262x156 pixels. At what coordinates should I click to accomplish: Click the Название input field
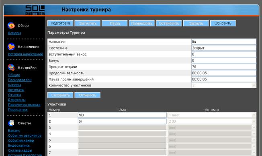(x=224, y=42)
